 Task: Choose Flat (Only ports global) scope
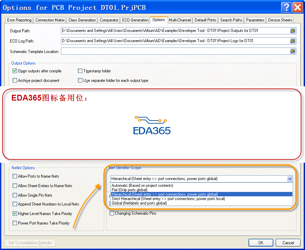(202, 190)
